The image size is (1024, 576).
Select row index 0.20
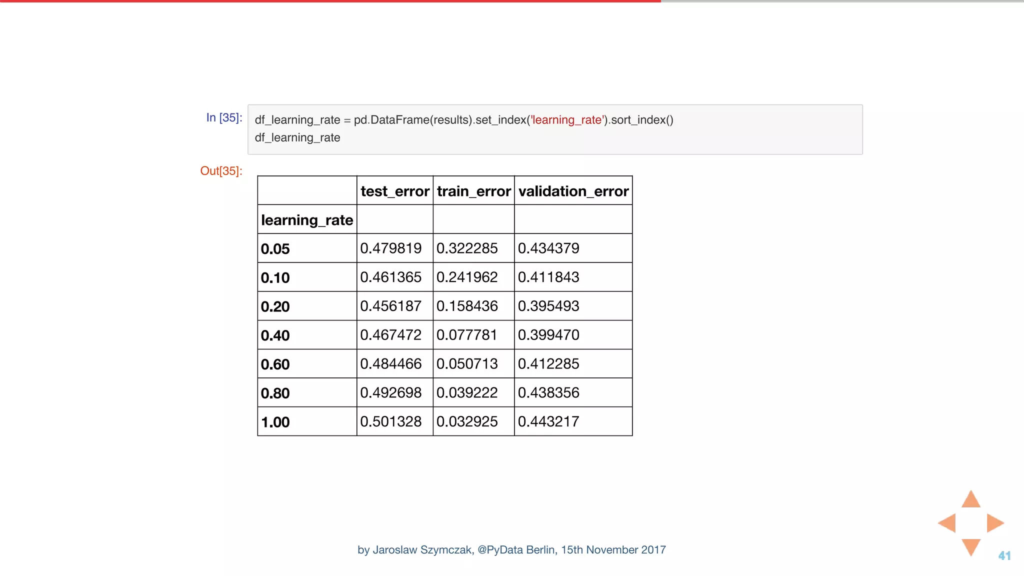tap(275, 306)
